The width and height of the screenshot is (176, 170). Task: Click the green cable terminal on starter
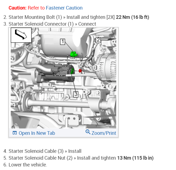coord(72,71)
